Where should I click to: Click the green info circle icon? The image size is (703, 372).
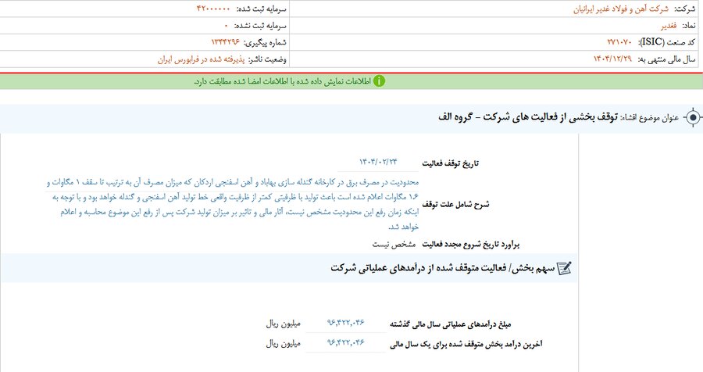pos(379,81)
